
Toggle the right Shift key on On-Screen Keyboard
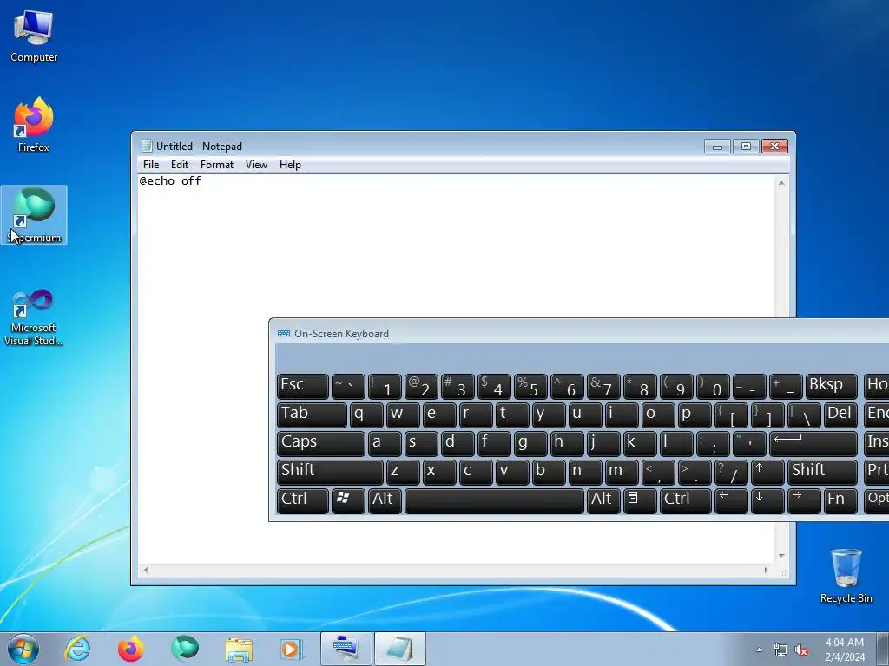point(822,472)
